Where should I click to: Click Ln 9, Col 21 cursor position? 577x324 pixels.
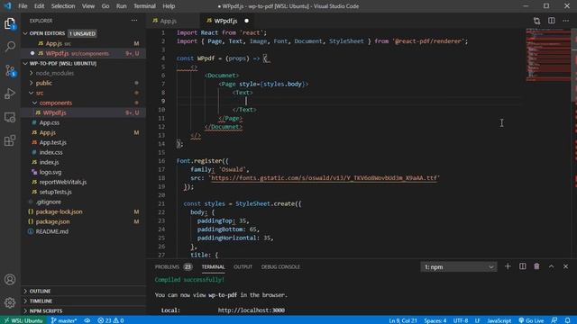coord(403,320)
